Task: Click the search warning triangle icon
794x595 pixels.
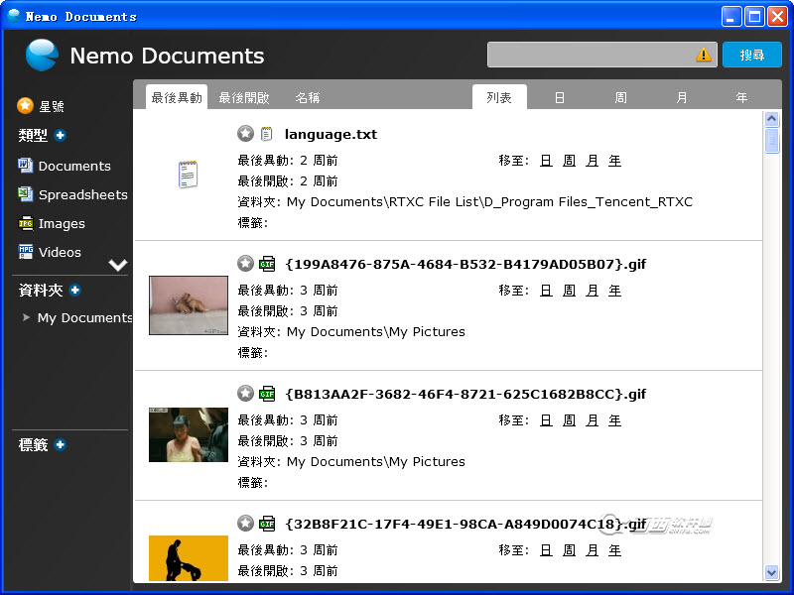Action: click(x=704, y=55)
